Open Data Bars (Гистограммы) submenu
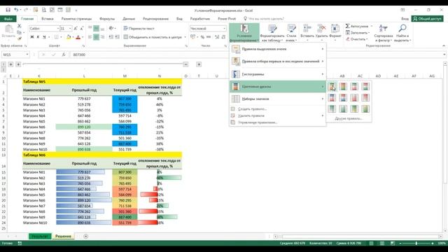 (x=278, y=74)
